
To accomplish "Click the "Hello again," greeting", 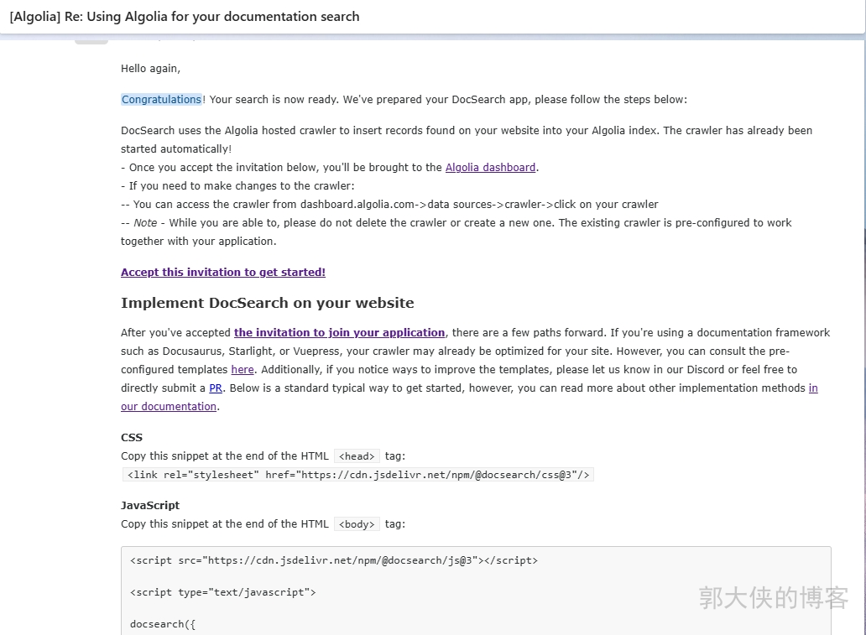I will [x=151, y=69].
